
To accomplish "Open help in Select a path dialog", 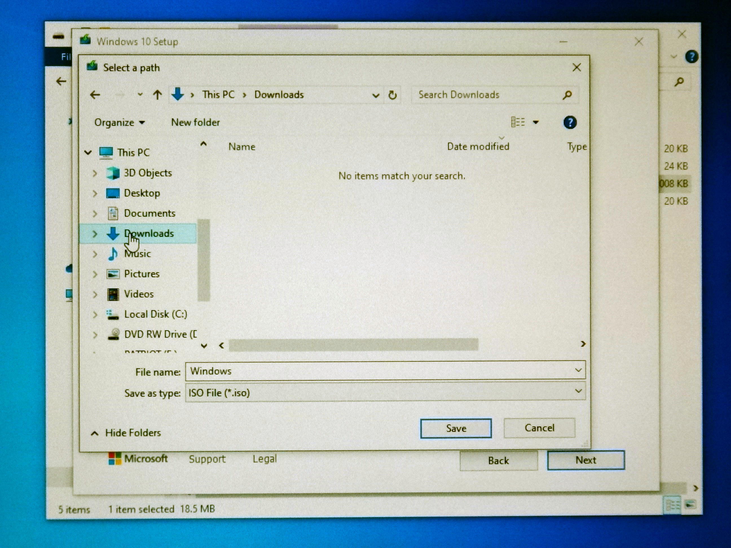I will pos(570,123).
